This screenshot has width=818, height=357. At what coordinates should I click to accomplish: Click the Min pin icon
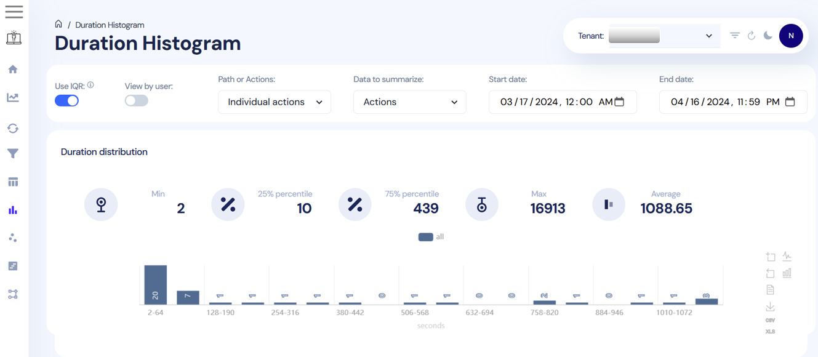(x=101, y=204)
